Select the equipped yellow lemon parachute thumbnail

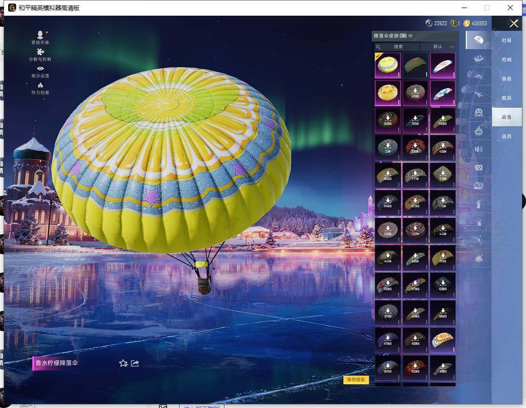tap(387, 65)
